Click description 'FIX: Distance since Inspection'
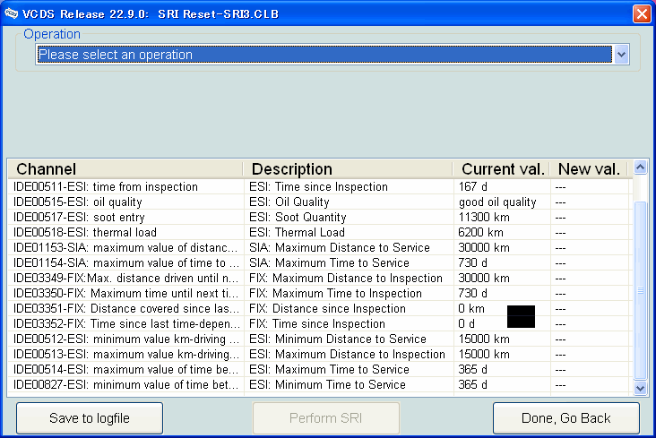656x438 pixels. tap(327, 308)
